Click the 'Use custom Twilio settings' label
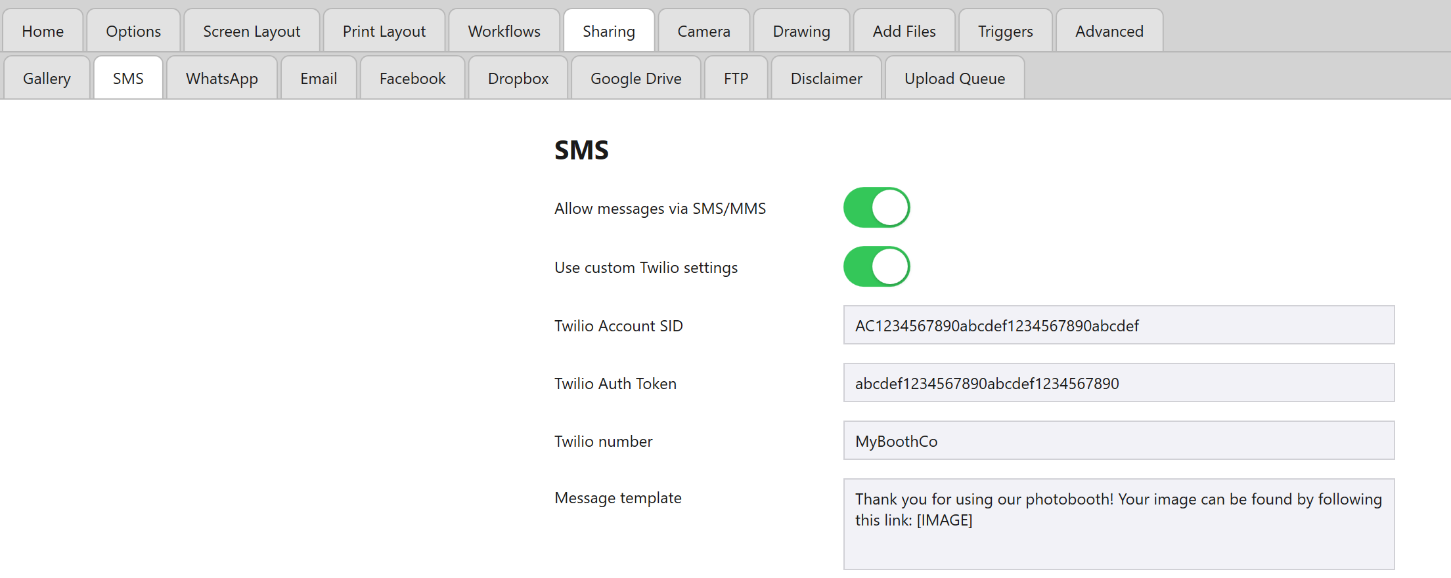Screen dimensions: 1451x578 (646, 268)
